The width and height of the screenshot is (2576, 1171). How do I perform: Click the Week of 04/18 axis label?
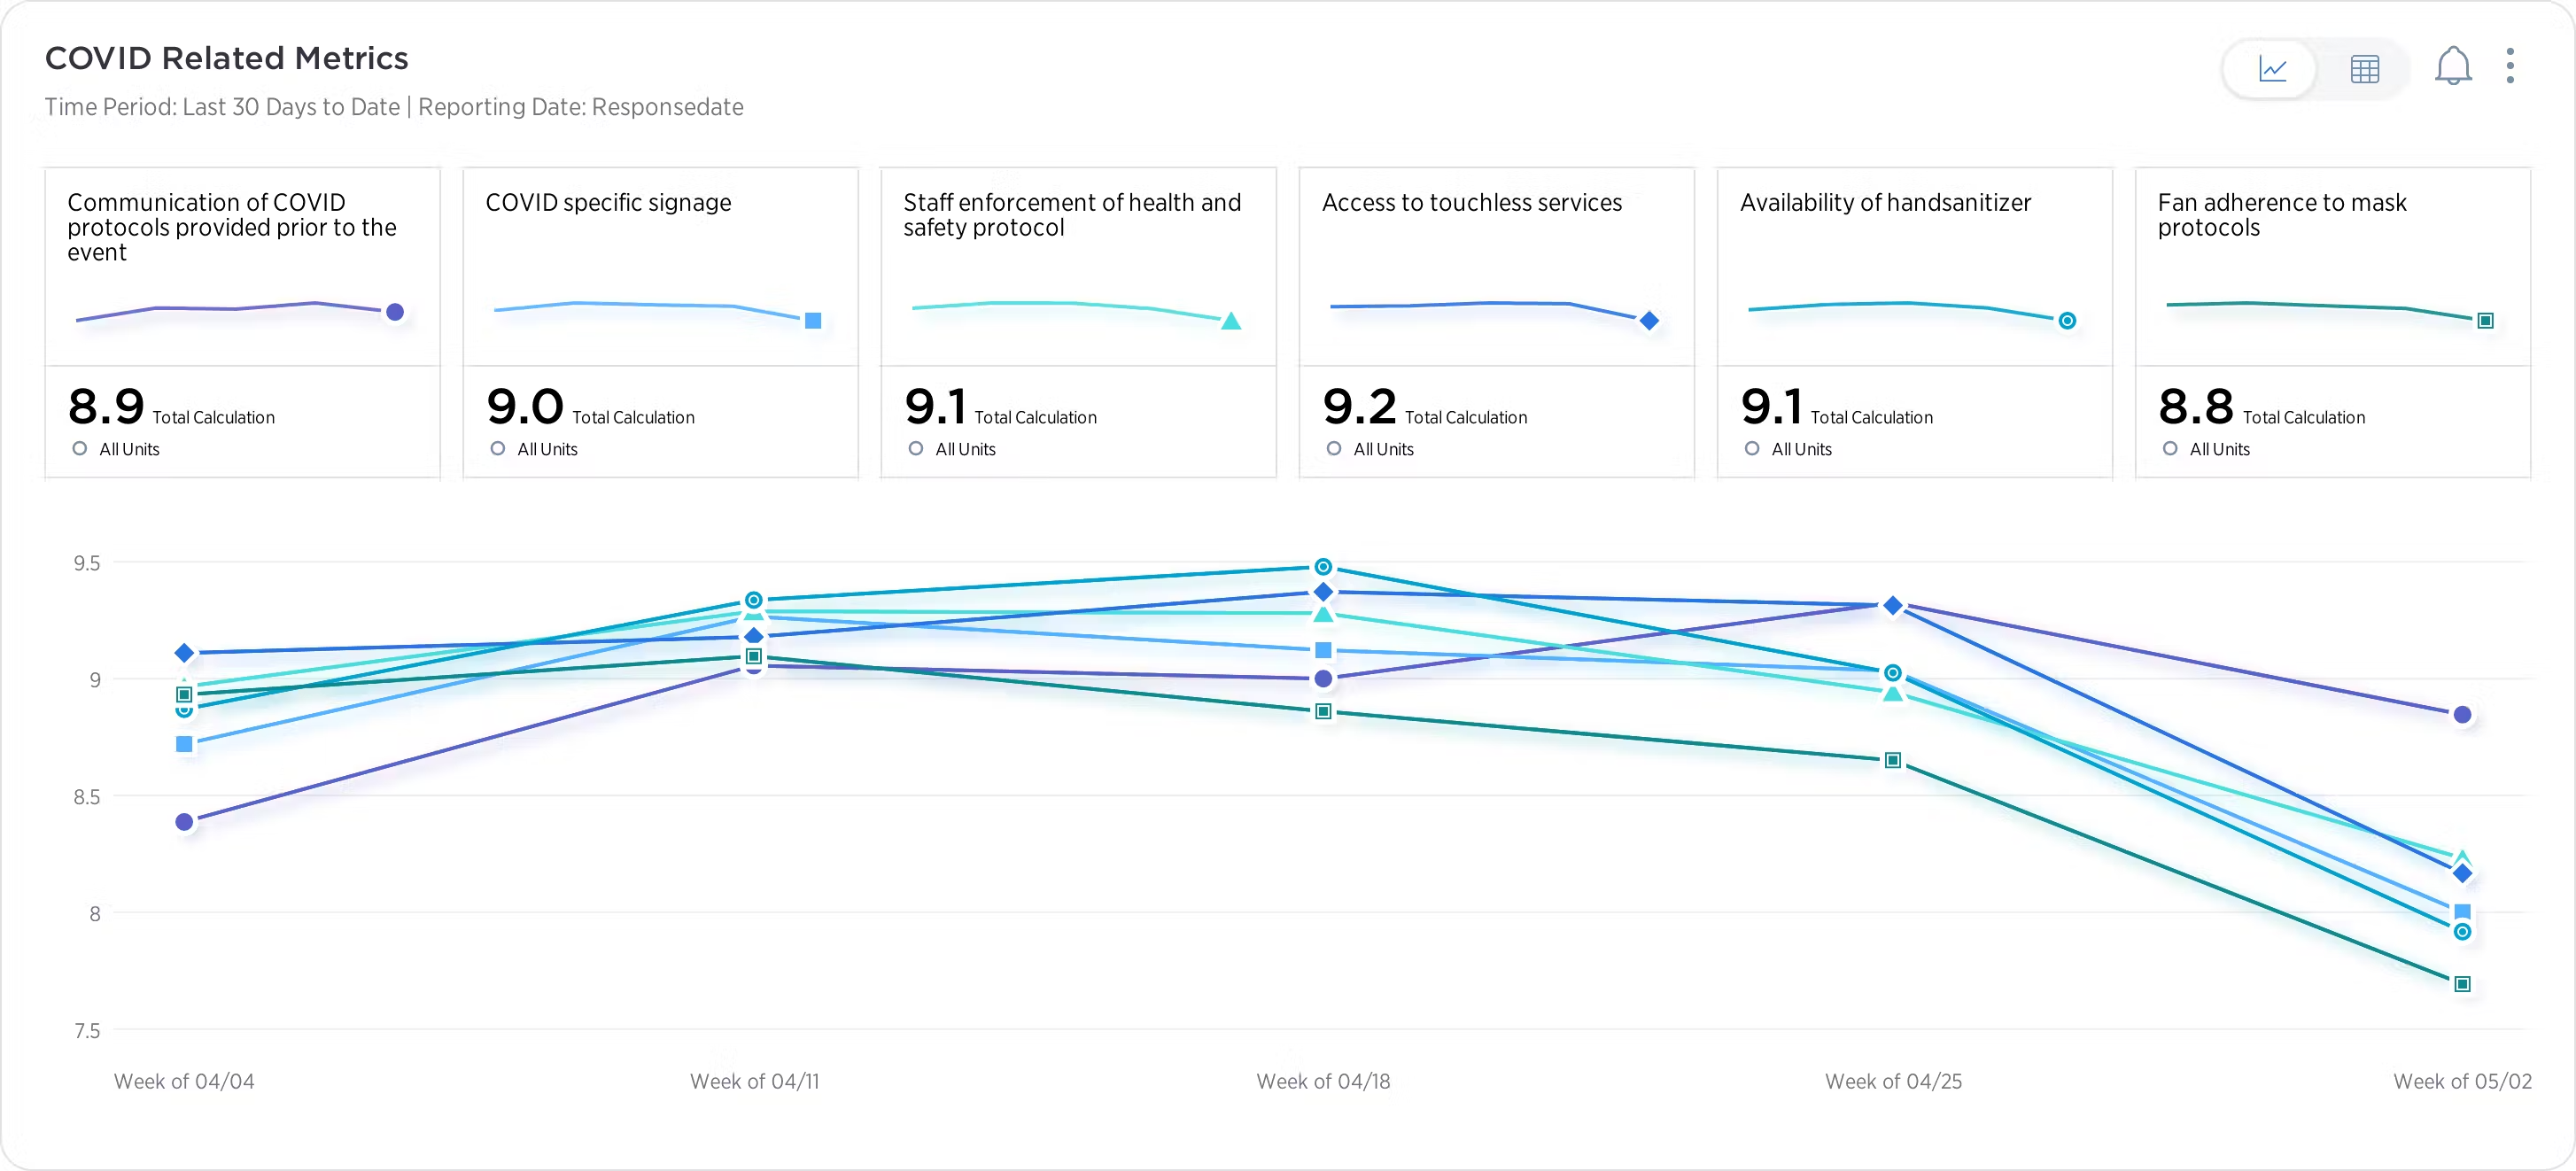tap(1322, 1081)
